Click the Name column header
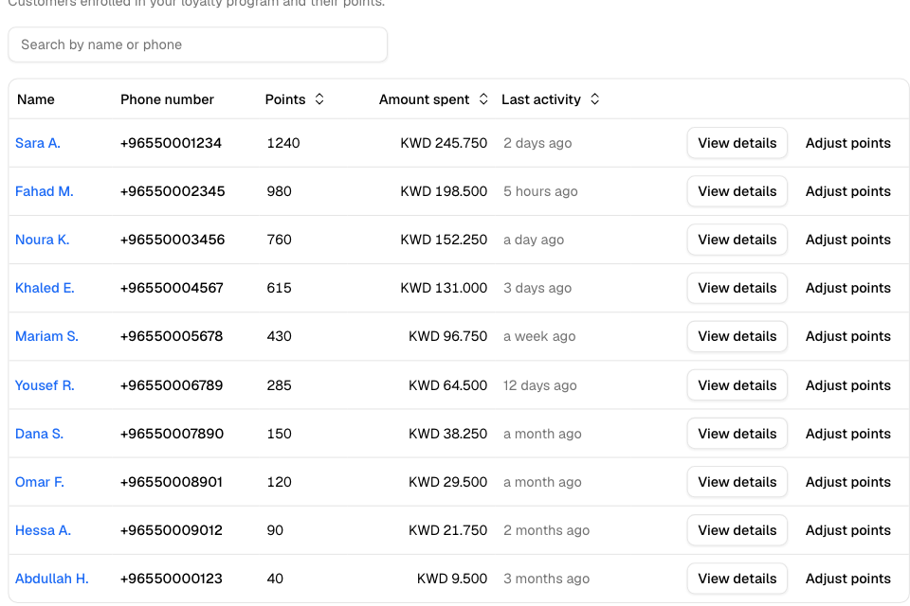This screenshot has width=910, height=606. [36, 99]
